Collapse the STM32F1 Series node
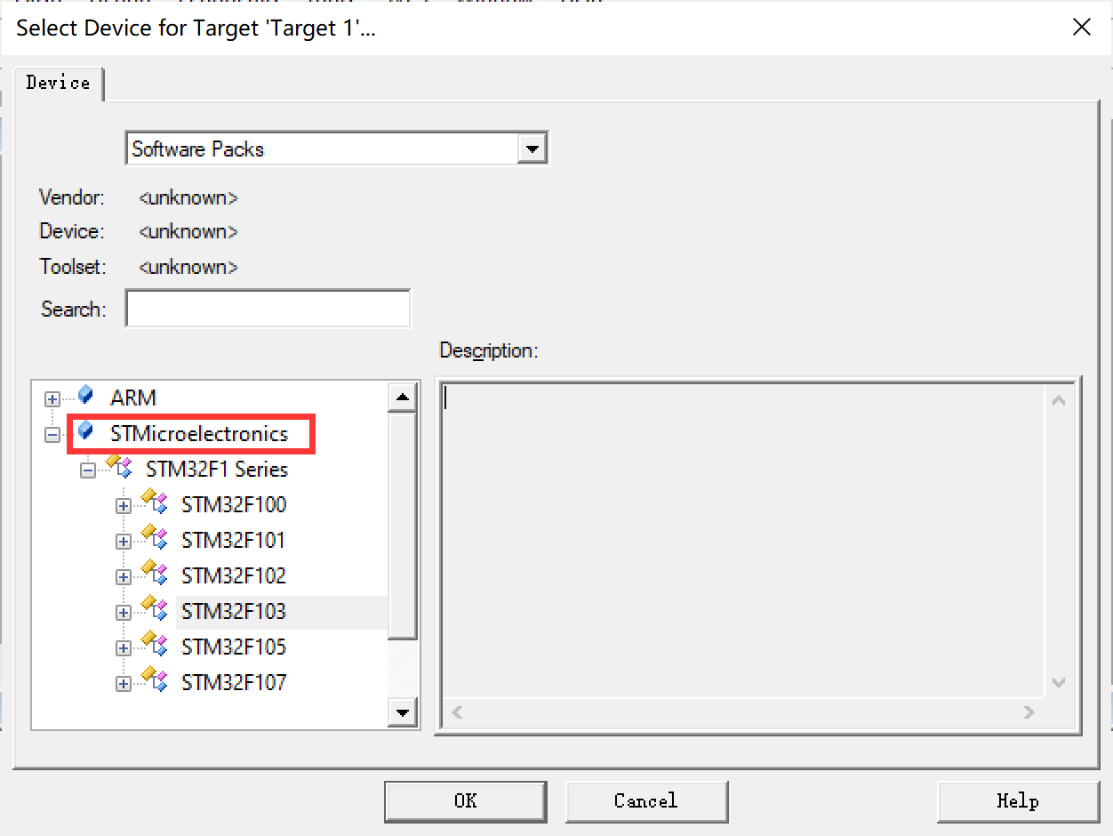 (88, 470)
